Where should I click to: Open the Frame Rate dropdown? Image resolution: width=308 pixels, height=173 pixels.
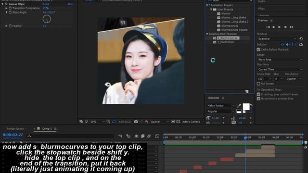click(264, 79)
